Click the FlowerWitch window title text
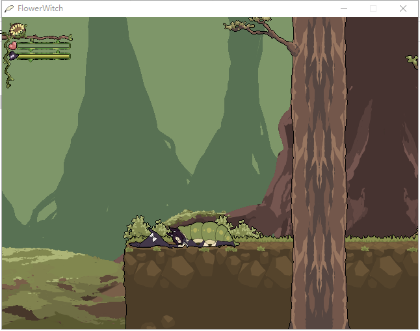420x331 pixels. click(x=40, y=8)
